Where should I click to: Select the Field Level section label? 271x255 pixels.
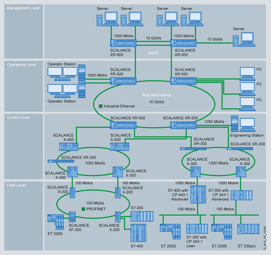[15, 185]
